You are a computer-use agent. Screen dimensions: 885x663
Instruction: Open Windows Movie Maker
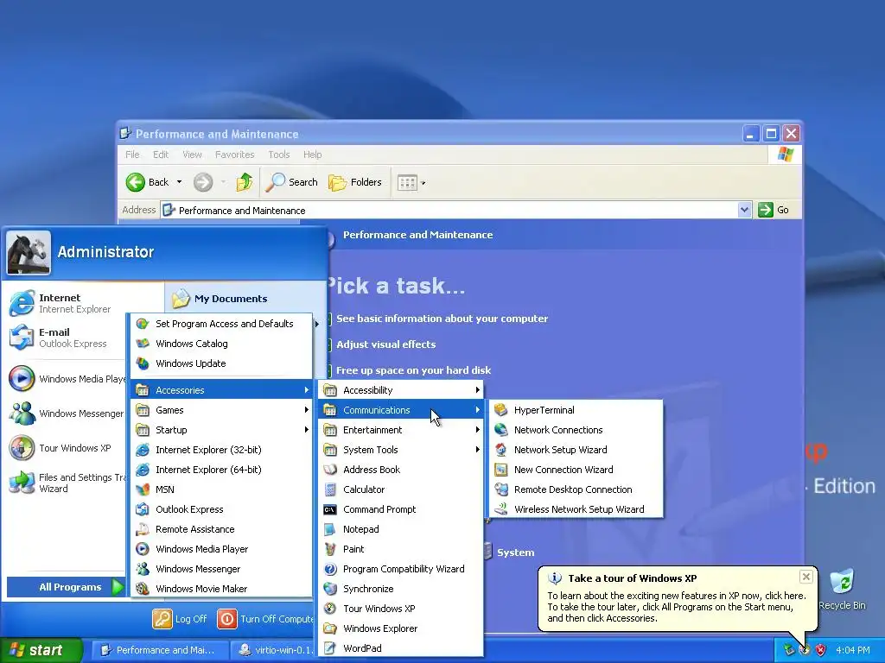[x=221, y=589]
